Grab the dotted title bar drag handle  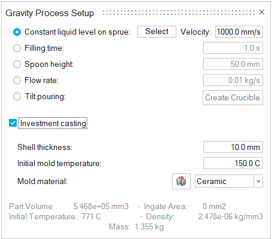[x=179, y=13]
